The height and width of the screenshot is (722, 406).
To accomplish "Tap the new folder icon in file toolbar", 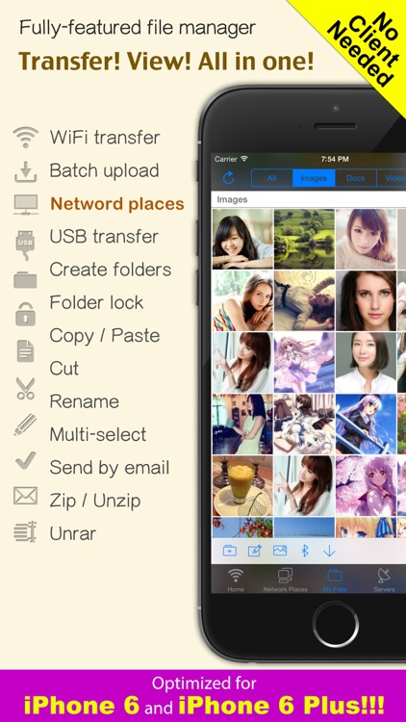I will point(230,551).
